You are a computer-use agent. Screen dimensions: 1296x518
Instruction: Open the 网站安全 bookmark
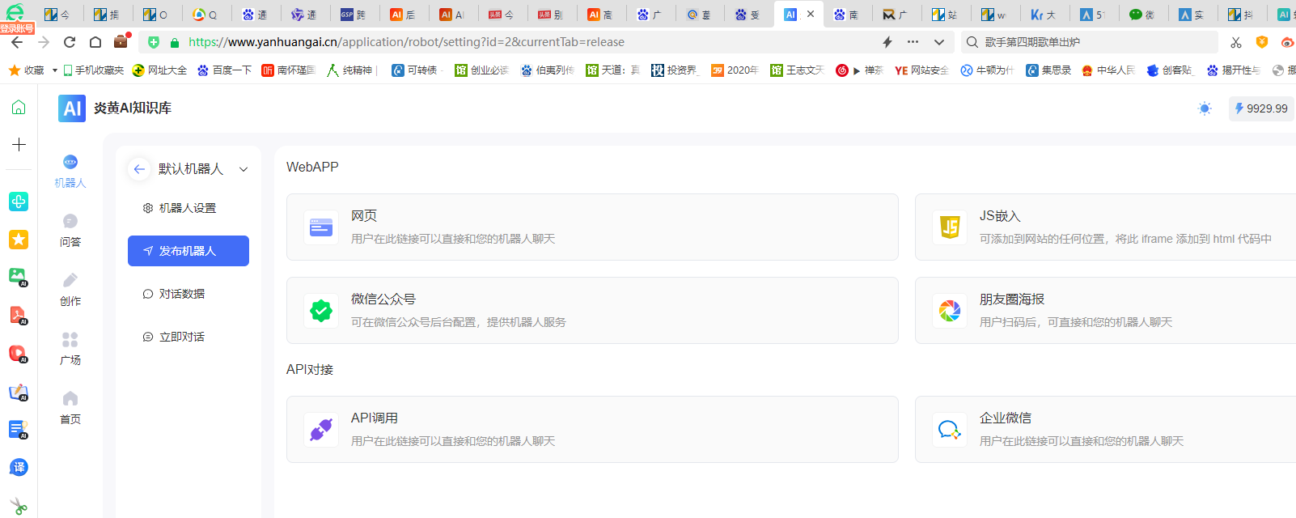point(921,70)
